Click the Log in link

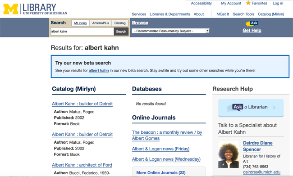pyautogui.click(x=278, y=3)
